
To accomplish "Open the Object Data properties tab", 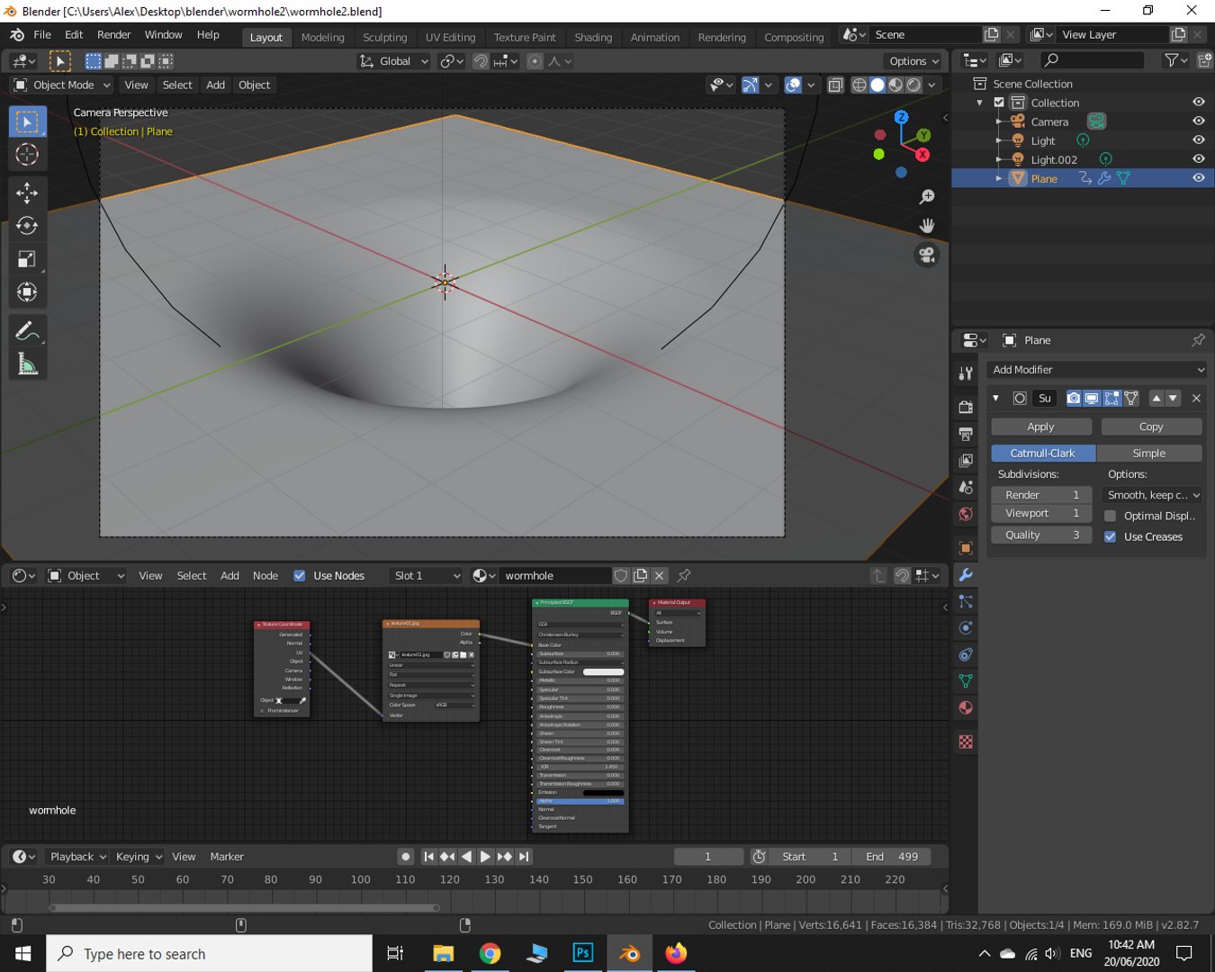I will tap(966, 681).
